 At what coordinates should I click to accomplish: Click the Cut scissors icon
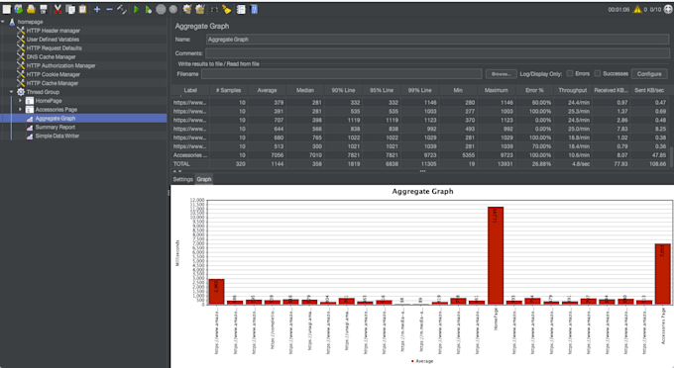click(x=57, y=9)
